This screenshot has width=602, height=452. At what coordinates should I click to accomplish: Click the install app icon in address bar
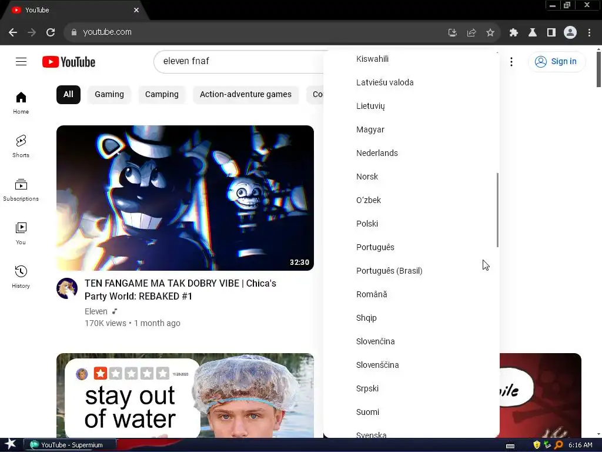[x=452, y=32]
